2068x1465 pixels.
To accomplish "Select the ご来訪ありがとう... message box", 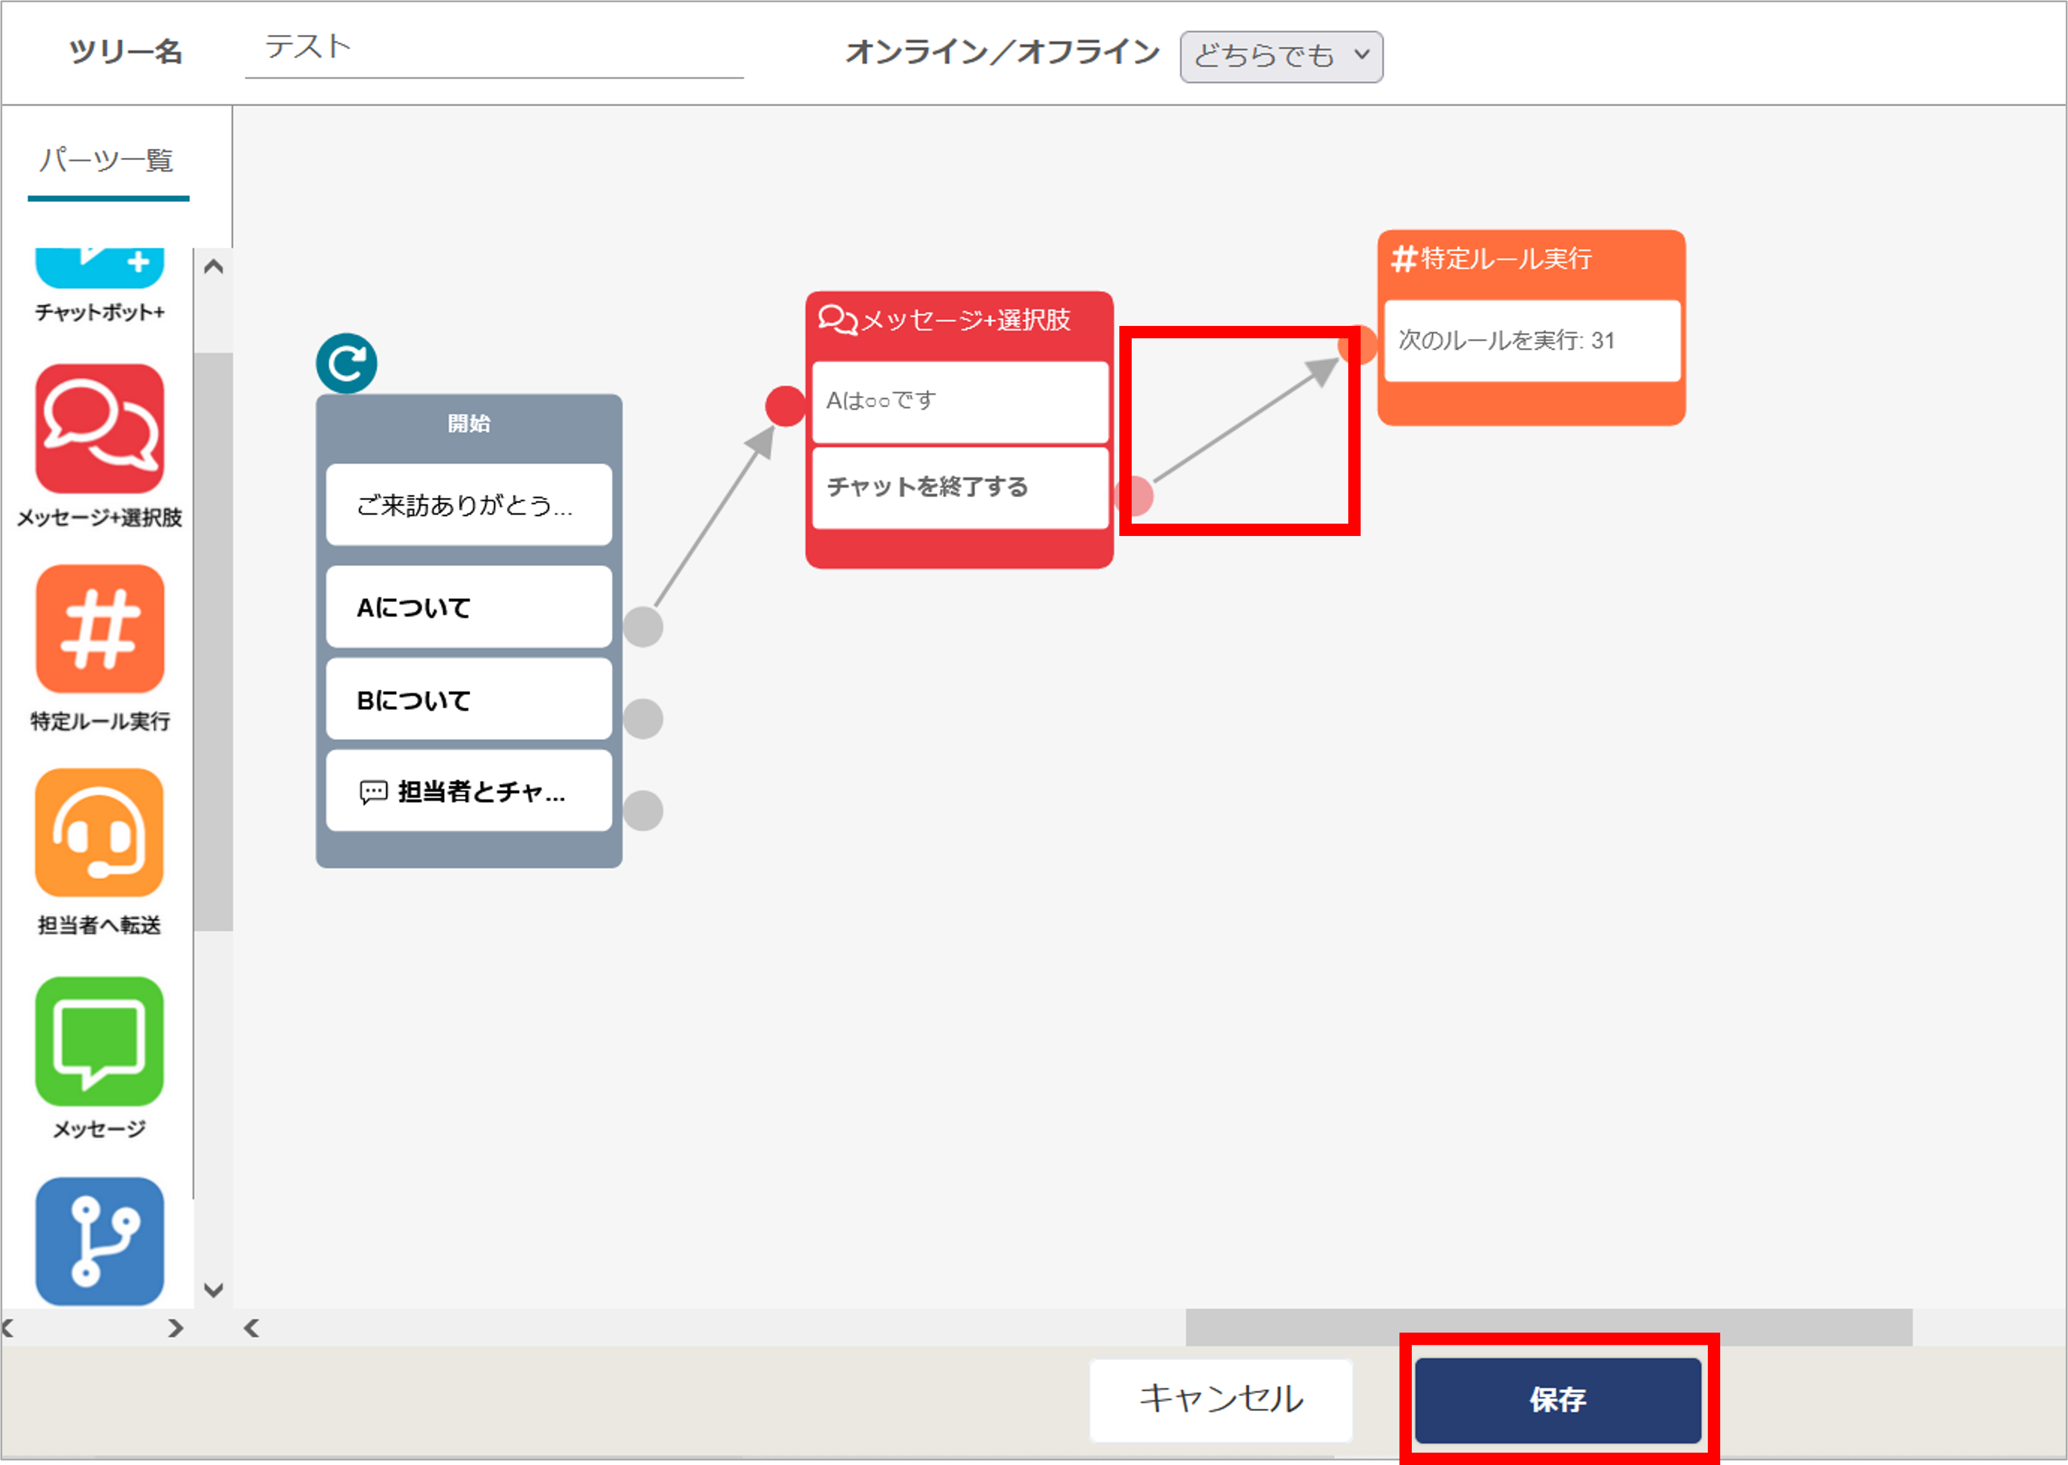I will pyautogui.click(x=469, y=505).
